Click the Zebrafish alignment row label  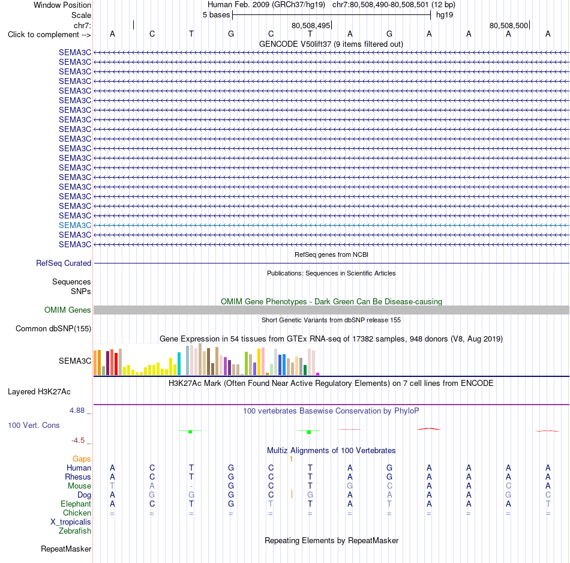click(x=75, y=531)
